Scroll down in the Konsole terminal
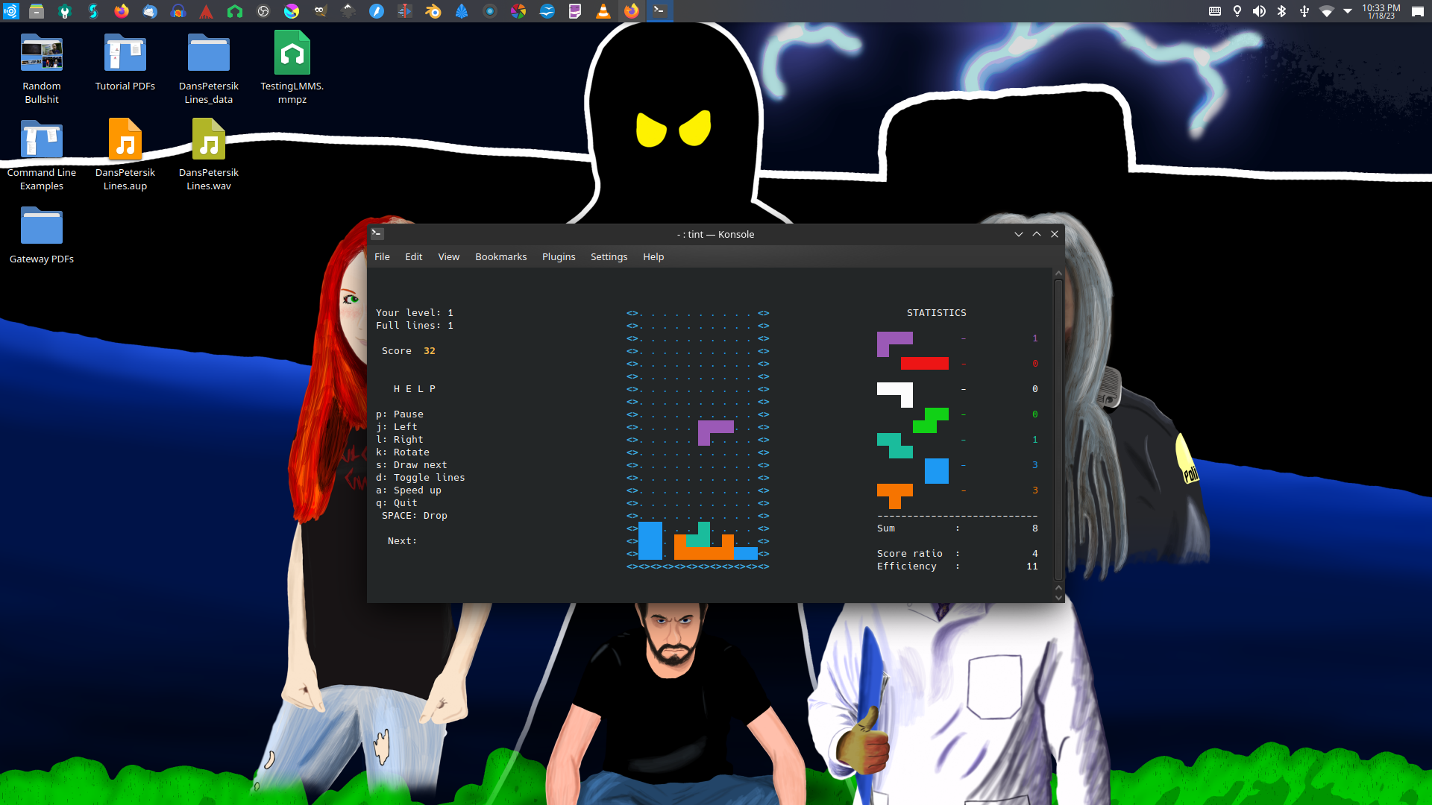Screen dimensions: 1432x805 point(1058,599)
